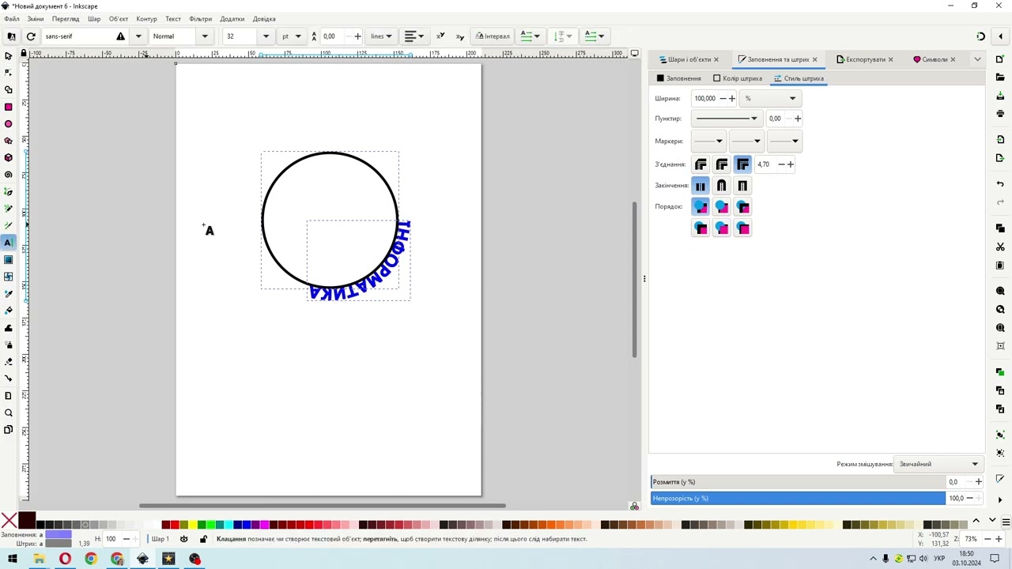This screenshot has width=1012, height=569.
Task: Choose the Ellipse circle tool
Action: [x=9, y=124]
